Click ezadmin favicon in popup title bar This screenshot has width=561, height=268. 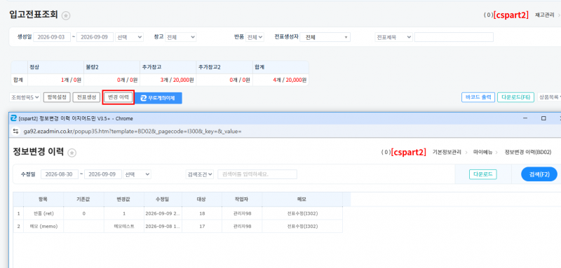pos(14,118)
